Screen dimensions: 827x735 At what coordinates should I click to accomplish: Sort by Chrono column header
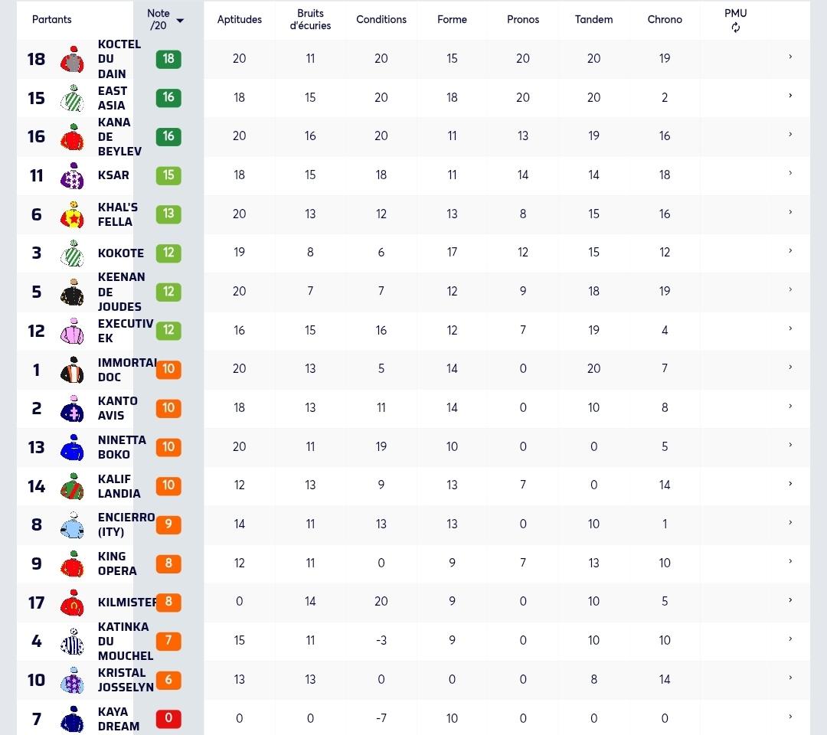pos(665,19)
